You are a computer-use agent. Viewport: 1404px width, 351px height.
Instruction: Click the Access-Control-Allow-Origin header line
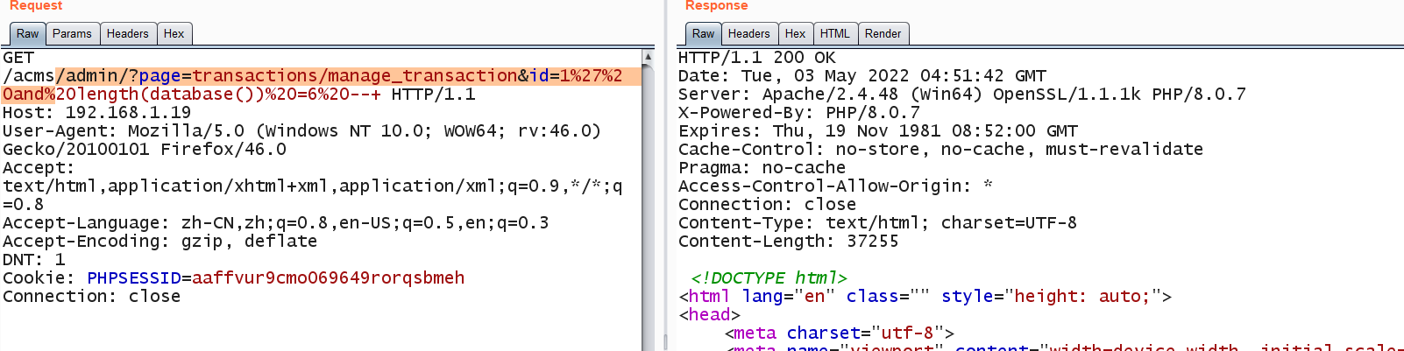click(836, 186)
